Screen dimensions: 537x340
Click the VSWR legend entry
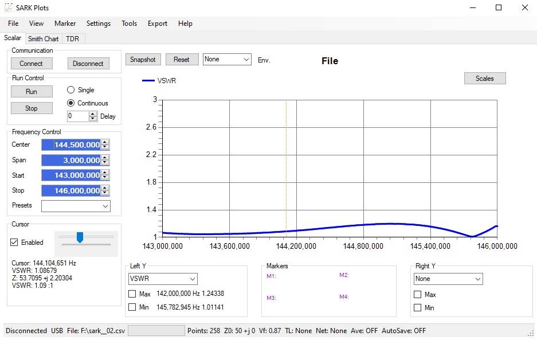pyautogui.click(x=159, y=80)
